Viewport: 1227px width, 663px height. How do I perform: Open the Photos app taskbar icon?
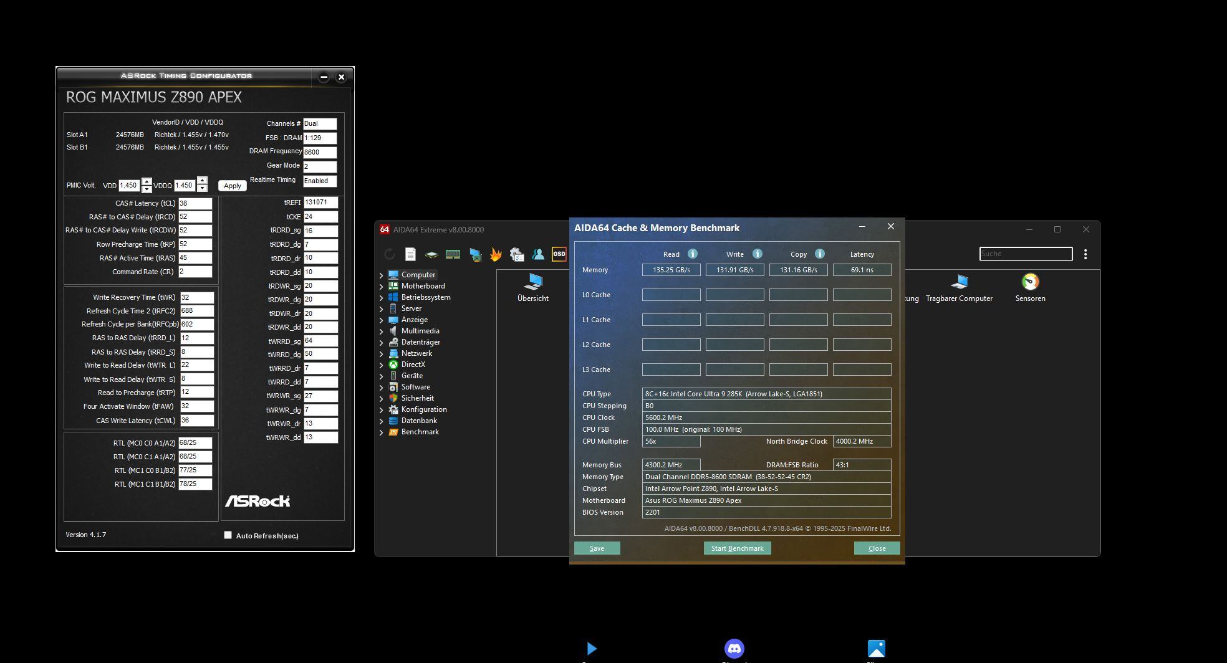pos(877,649)
